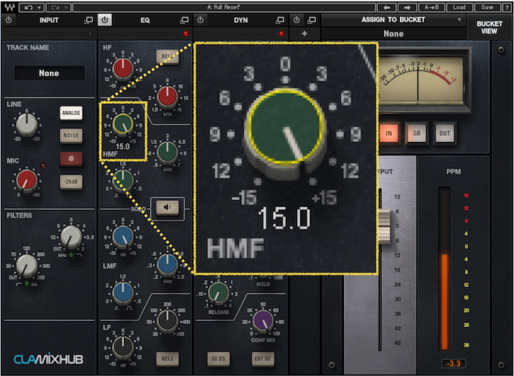The width and height of the screenshot is (514, 376).
Task: Toggle the ANALOG button
Action: [x=71, y=113]
